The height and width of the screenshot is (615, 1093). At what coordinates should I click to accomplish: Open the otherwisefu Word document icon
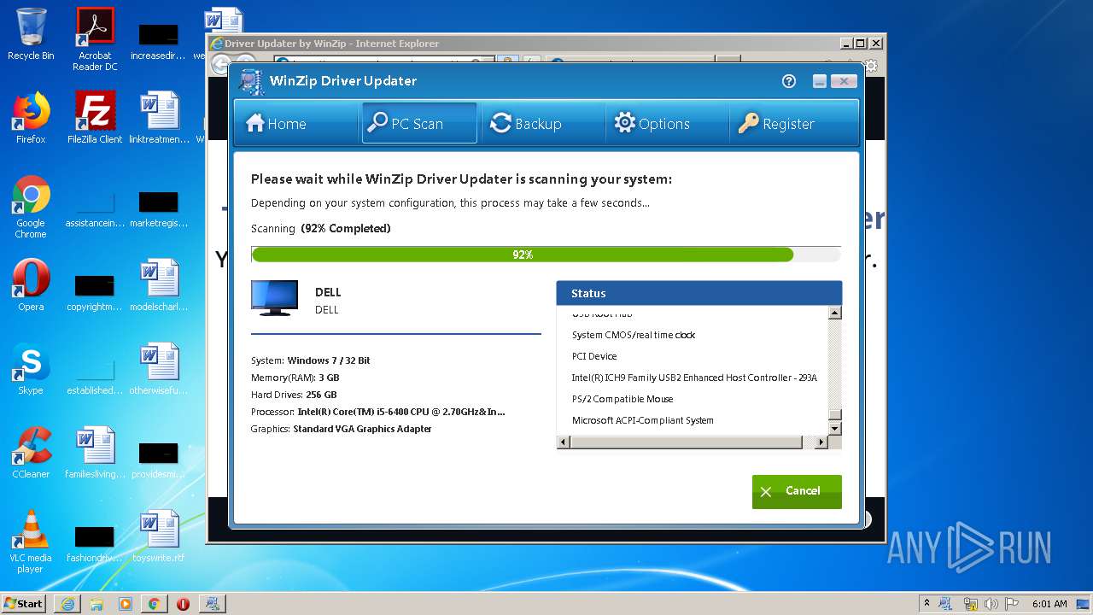pos(159,369)
